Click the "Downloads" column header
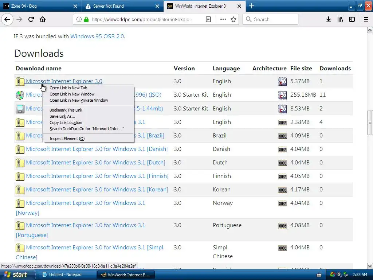Image resolution: width=373 pixels, height=280 pixels. pyautogui.click(x=335, y=68)
